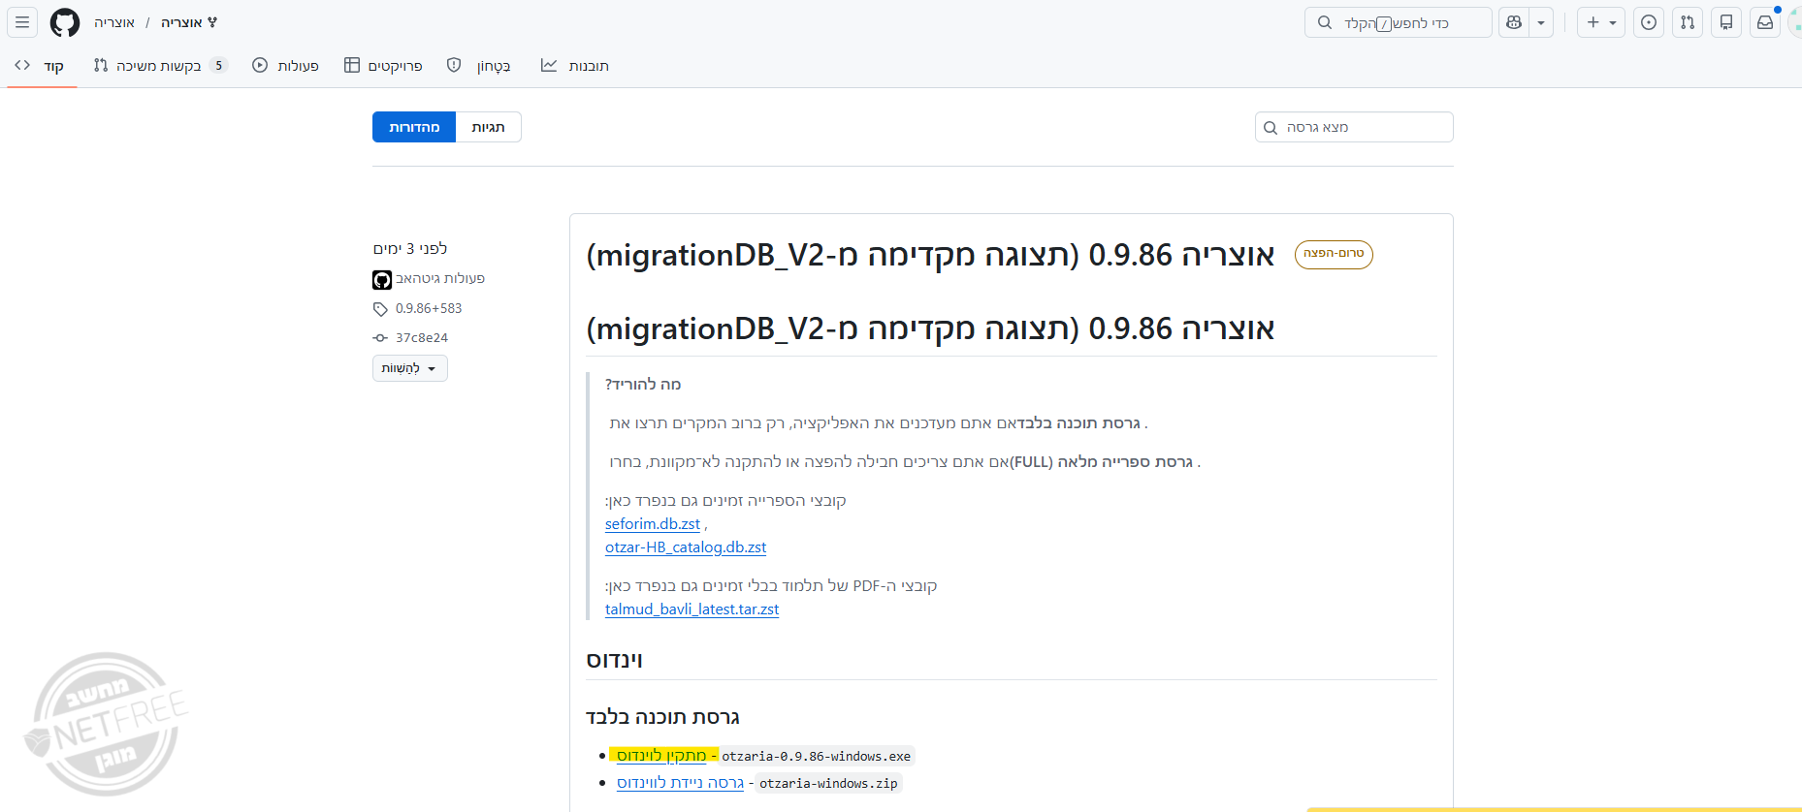Open commit link 37c8e24
This screenshot has height=812, width=1802.
pos(422,338)
